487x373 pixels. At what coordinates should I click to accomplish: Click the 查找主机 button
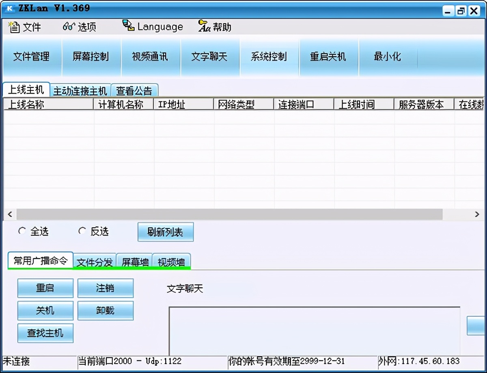coord(45,333)
